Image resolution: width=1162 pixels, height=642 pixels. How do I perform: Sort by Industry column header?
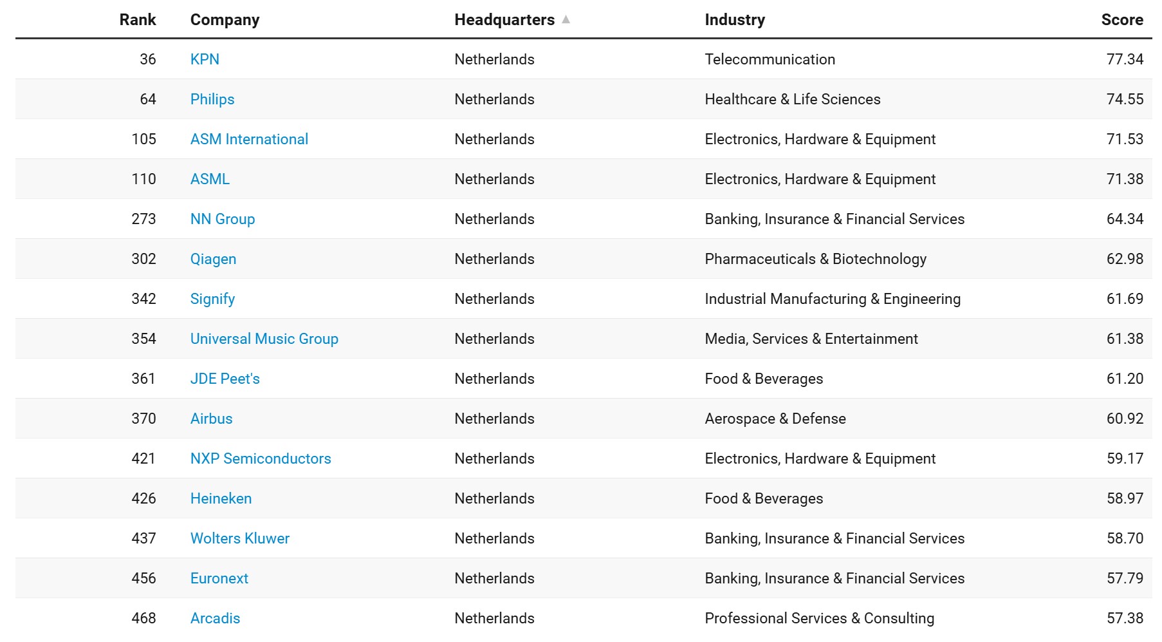(x=735, y=20)
